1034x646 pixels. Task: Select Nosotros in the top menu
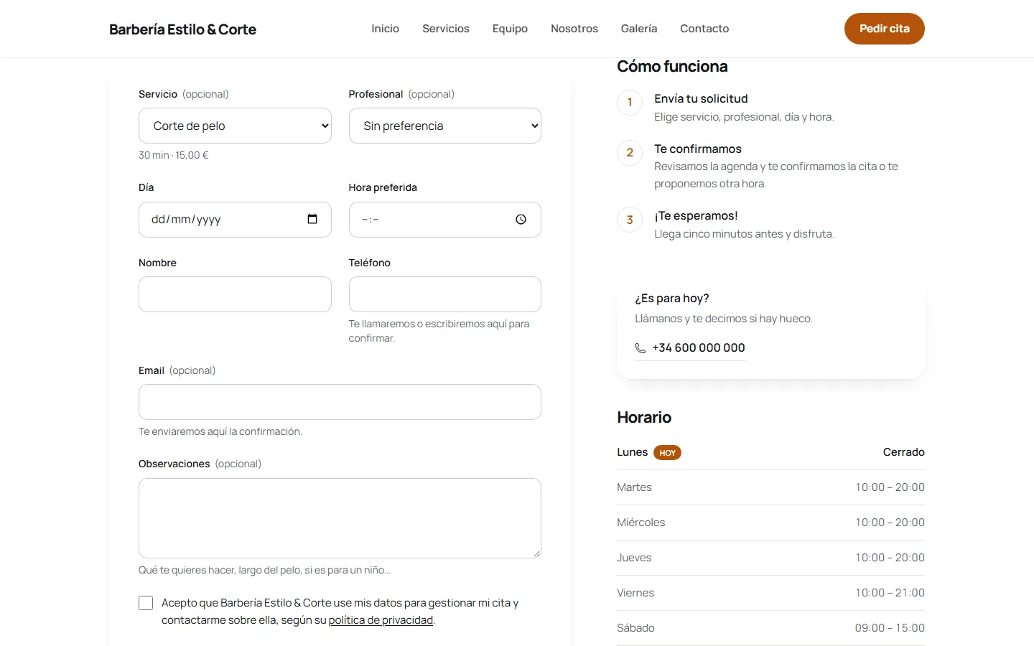click(x=574, y=29)
